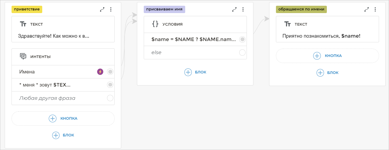Click the yellow приветствие label tag
389x150 pixels.
click(x=27, y=9)
